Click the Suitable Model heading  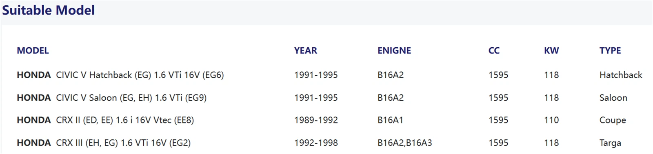tap(48, 10)
